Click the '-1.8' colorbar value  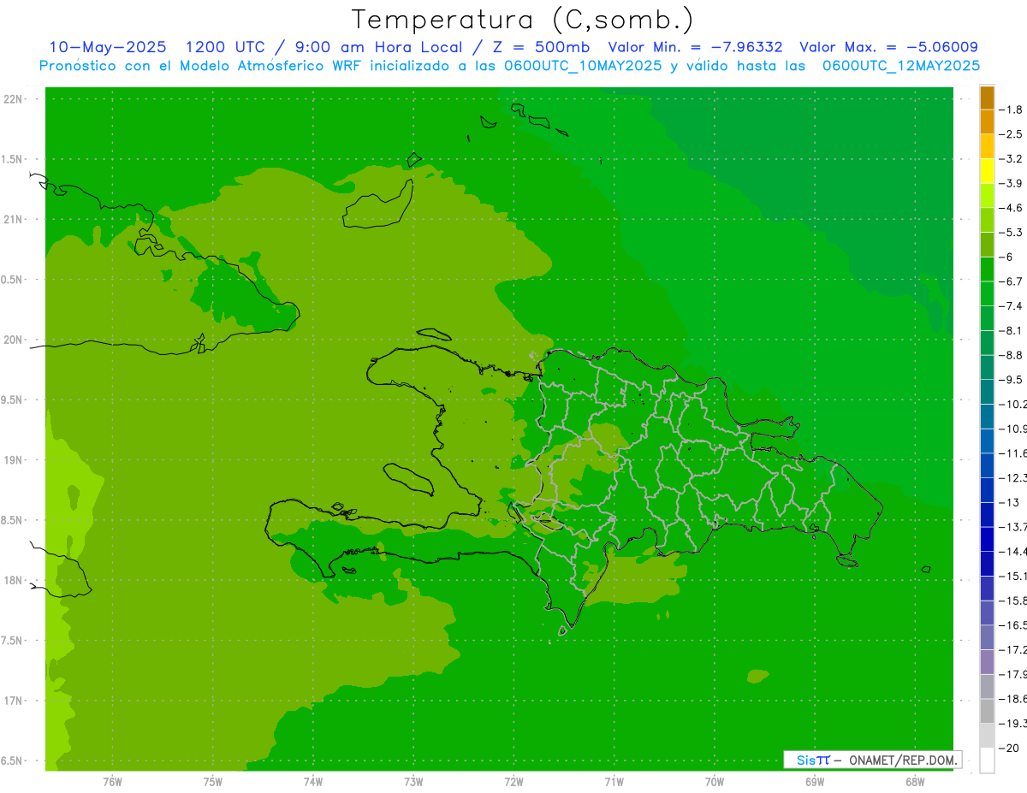1012,109
